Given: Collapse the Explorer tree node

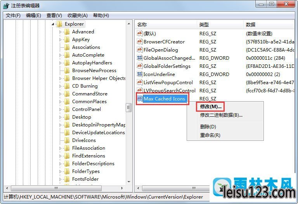Looking at the screenshot, I should (x=53, y=24).
